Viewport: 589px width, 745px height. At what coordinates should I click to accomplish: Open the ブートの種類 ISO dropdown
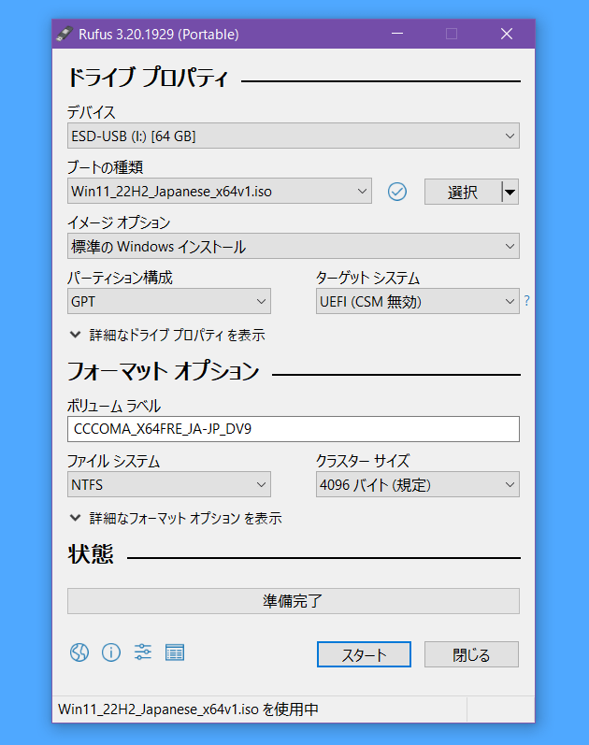pos(219,191)
